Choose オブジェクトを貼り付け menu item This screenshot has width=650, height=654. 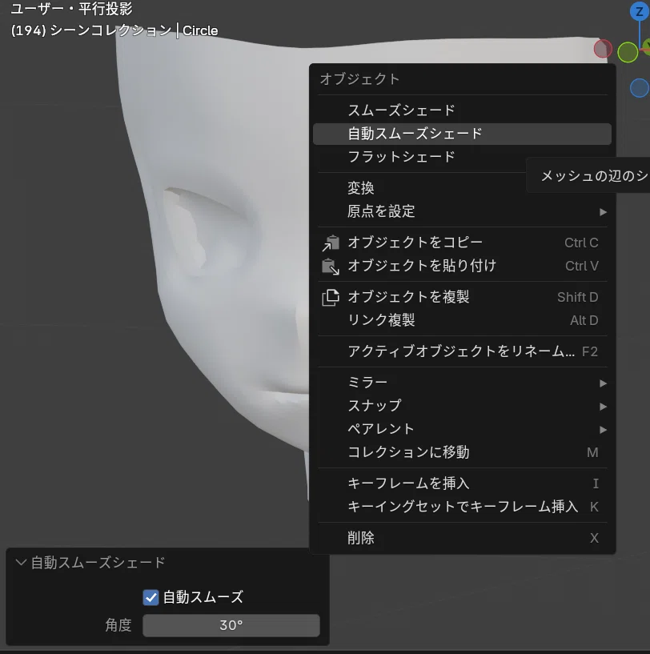pos(462,266)
